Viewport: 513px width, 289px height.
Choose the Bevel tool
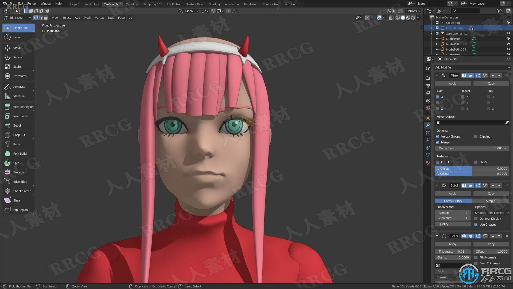pyautogui.click(x=18, y=126)
